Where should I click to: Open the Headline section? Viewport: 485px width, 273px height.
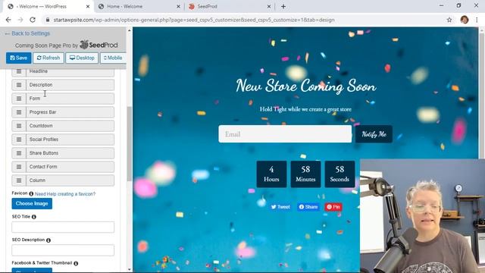[63, 71]
